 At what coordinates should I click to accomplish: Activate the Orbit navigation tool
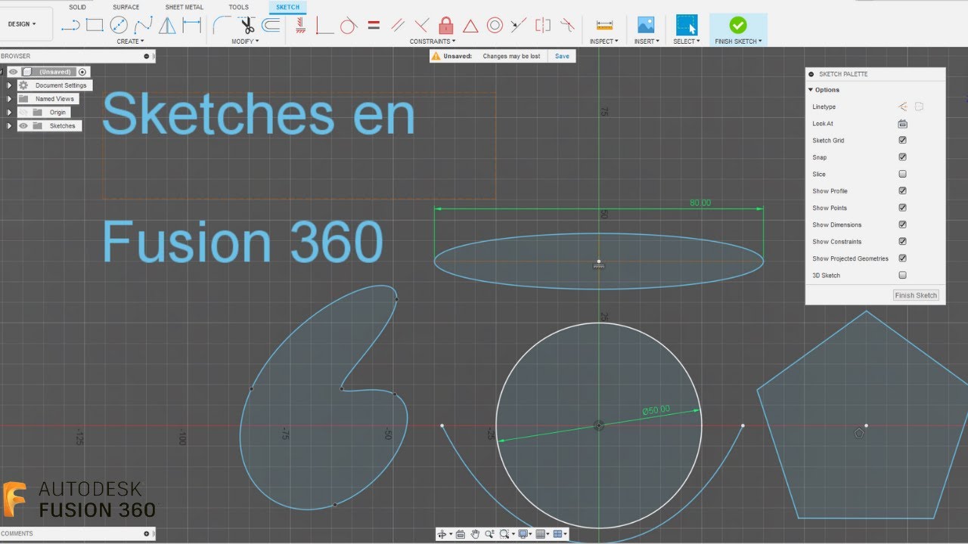442,534
